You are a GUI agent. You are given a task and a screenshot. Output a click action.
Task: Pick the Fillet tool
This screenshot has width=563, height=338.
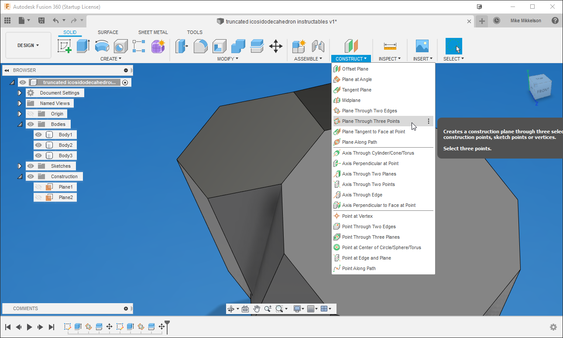coord(200,46)
